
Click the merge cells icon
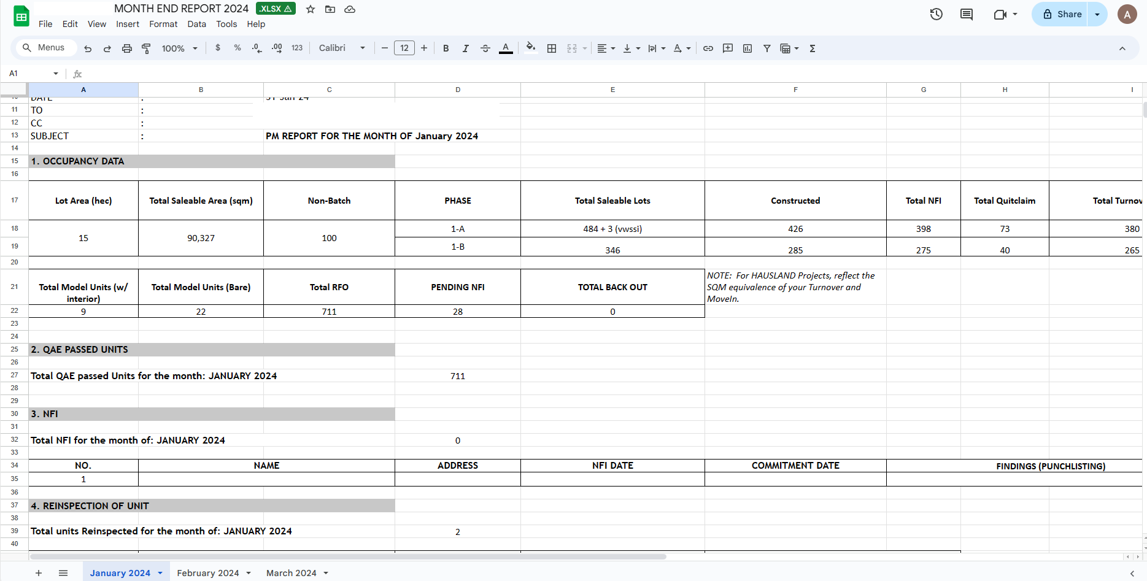click(572, 48)
